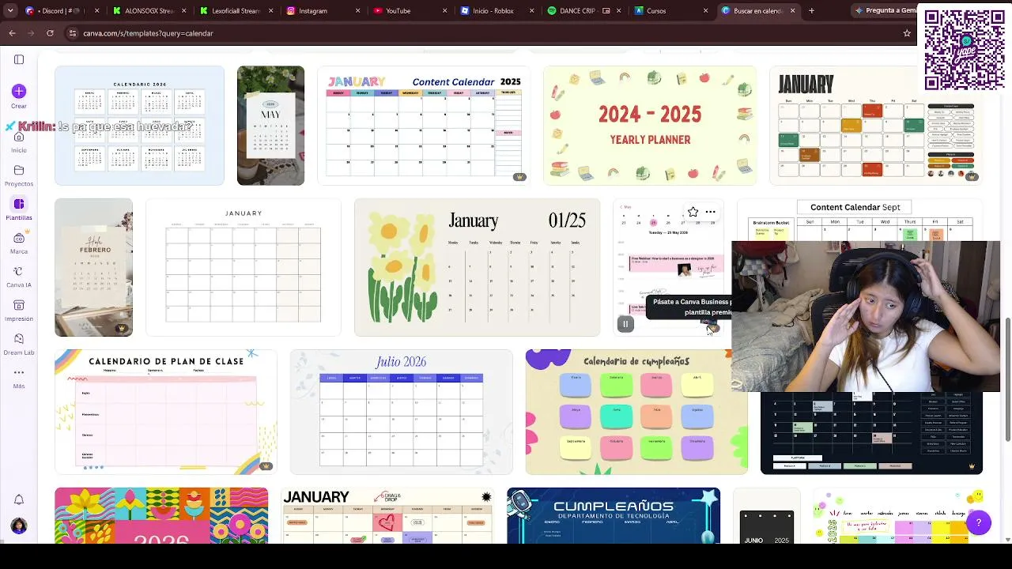Open the Junio 2025 black template
The height and width of the screenshot is (569, 1012).
click(x=766, y=515)
